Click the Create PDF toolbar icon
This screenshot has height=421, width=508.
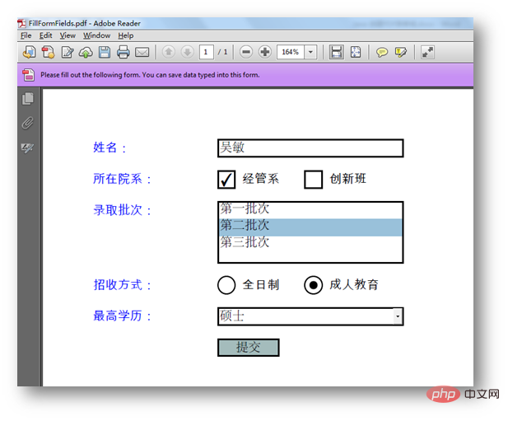(48, 52)
